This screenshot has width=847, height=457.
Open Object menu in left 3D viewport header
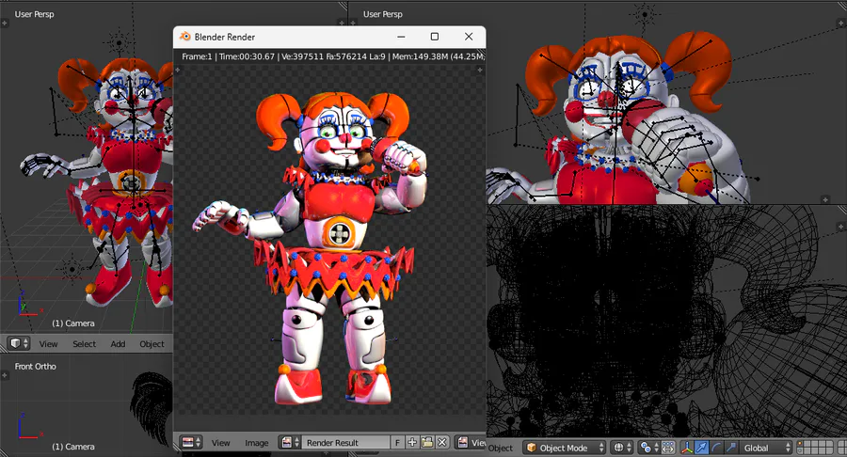pos(152,344)
